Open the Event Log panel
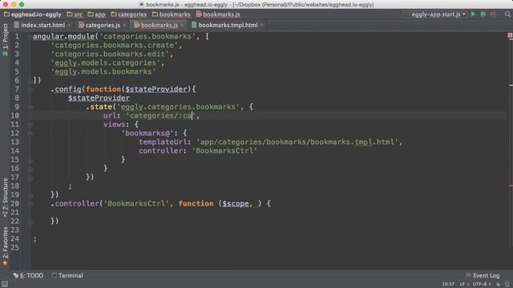The height and width of the screenshot is (288, 513). pyautogui.click(x=483, y=275)
